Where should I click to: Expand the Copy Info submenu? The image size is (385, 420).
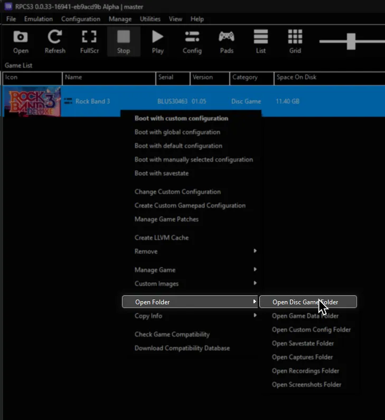coord(191,316)
